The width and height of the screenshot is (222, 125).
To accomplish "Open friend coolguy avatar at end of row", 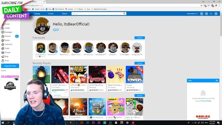I will click(137, 48).
